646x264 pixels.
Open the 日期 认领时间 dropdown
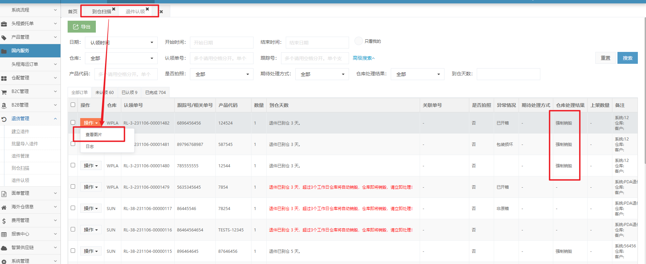(121, 42)
